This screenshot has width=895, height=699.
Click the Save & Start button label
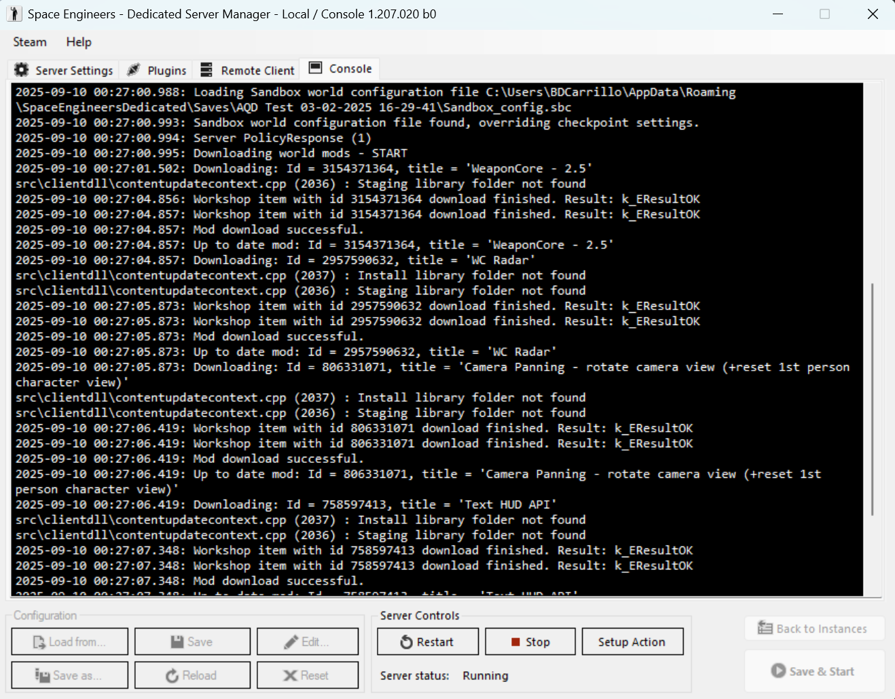tap(822, 671)
